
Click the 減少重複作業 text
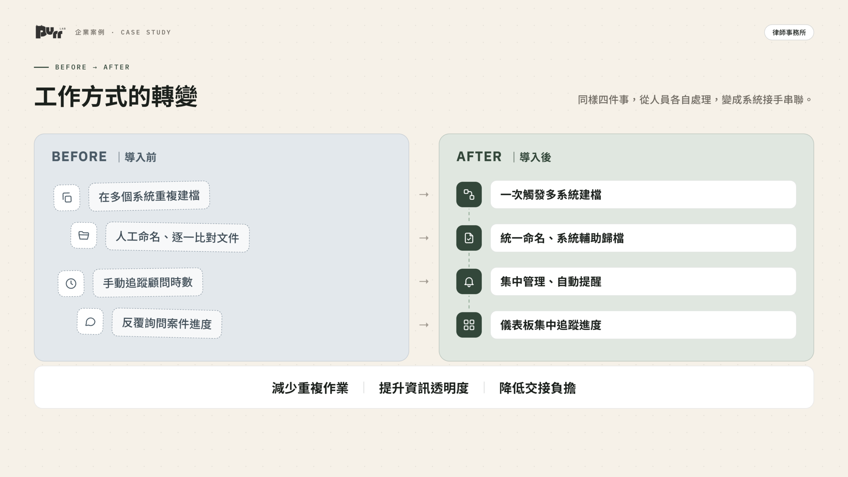coord(310,388)
